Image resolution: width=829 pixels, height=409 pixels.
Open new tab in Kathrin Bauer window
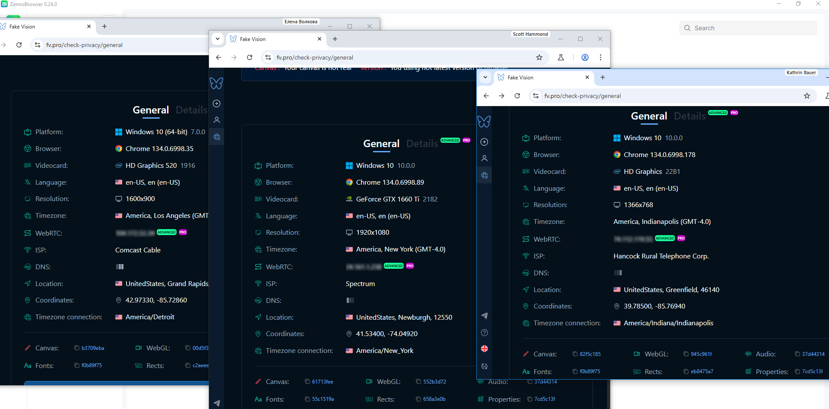click(x=603, y=77)
